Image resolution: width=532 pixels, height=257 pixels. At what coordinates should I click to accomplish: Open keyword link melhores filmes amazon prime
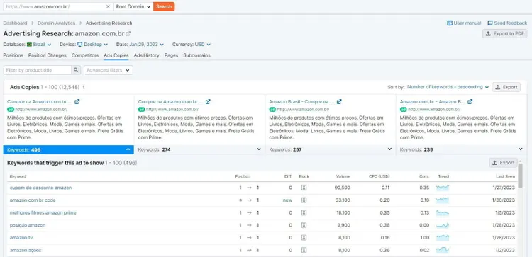point(43,212)
